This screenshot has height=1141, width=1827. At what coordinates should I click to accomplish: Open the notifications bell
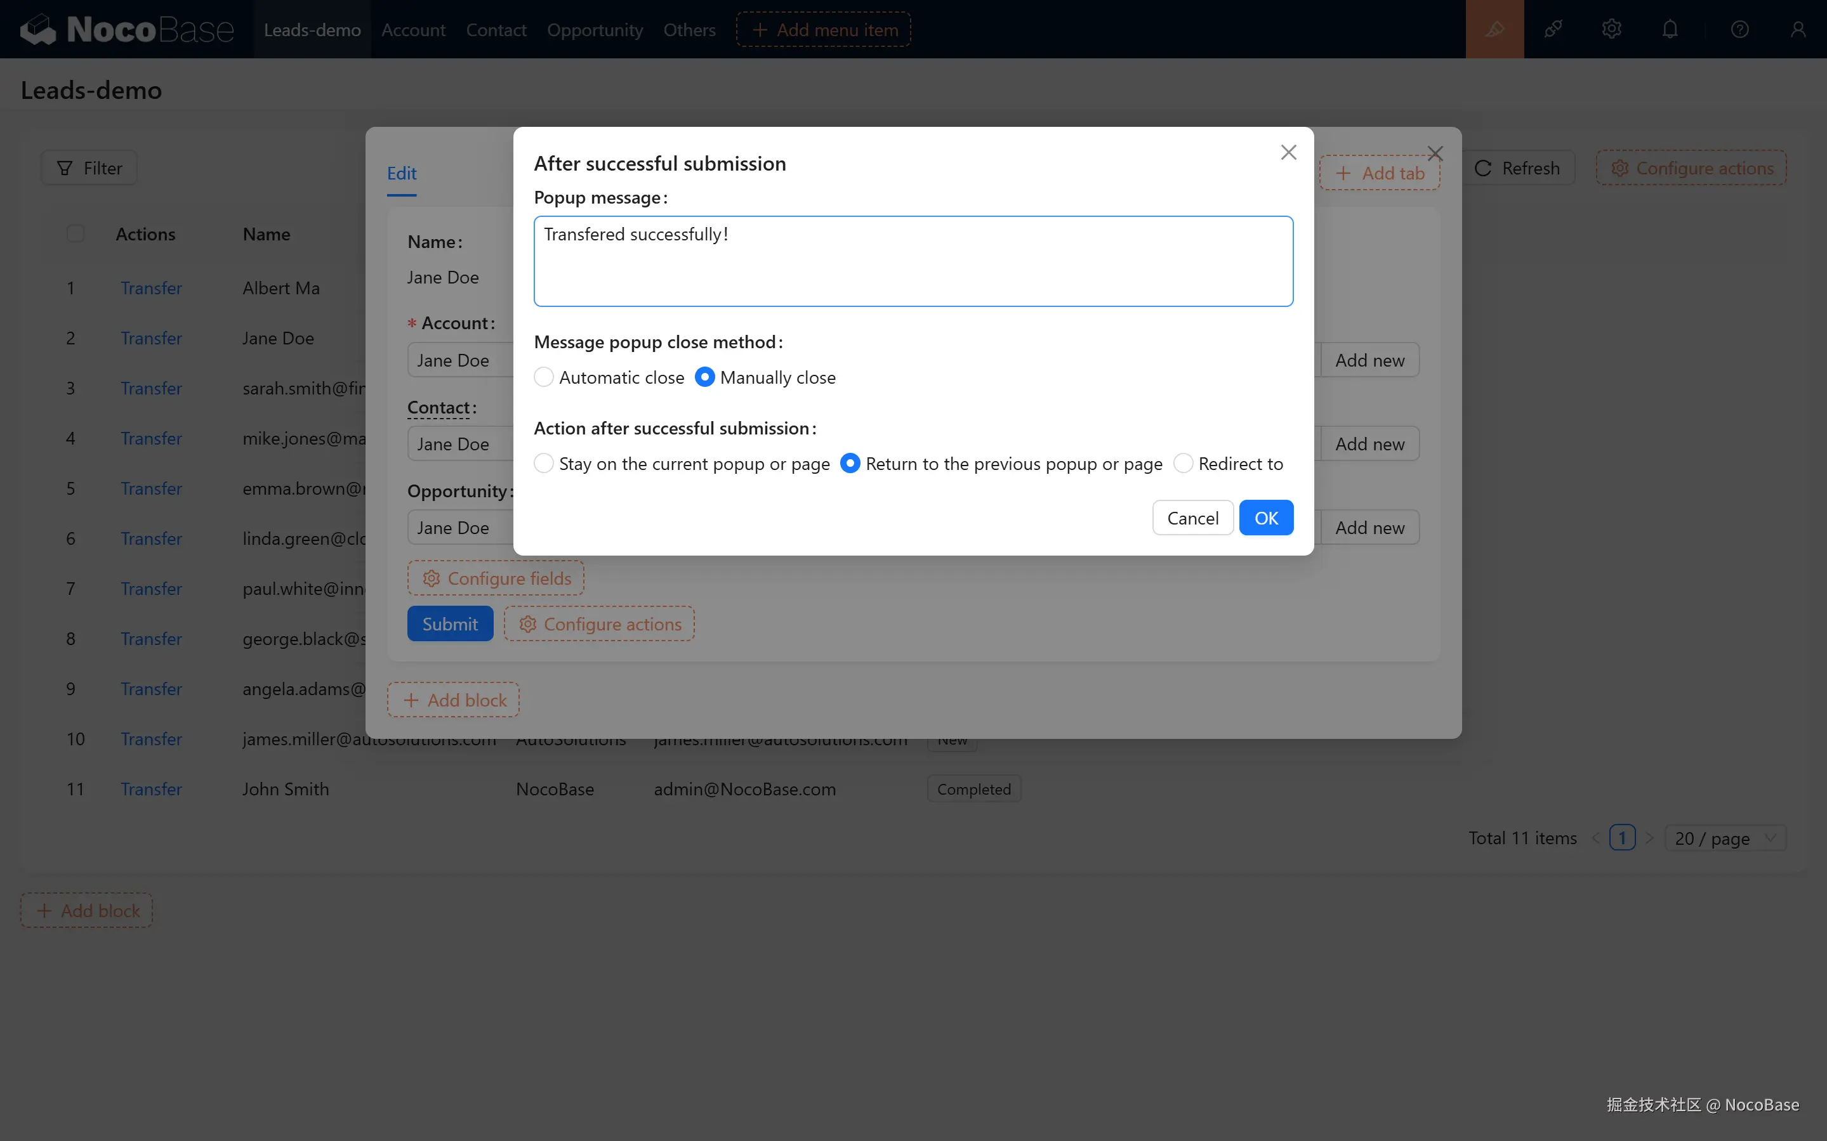pyautogui.click(x=1670, y=29)
